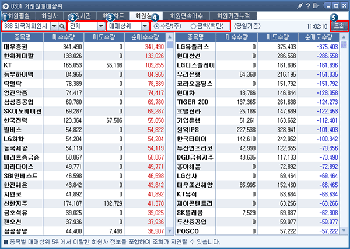Select the 삼성생명 row
The width and height of the screenshot is (350, 249).
point(84,231)
